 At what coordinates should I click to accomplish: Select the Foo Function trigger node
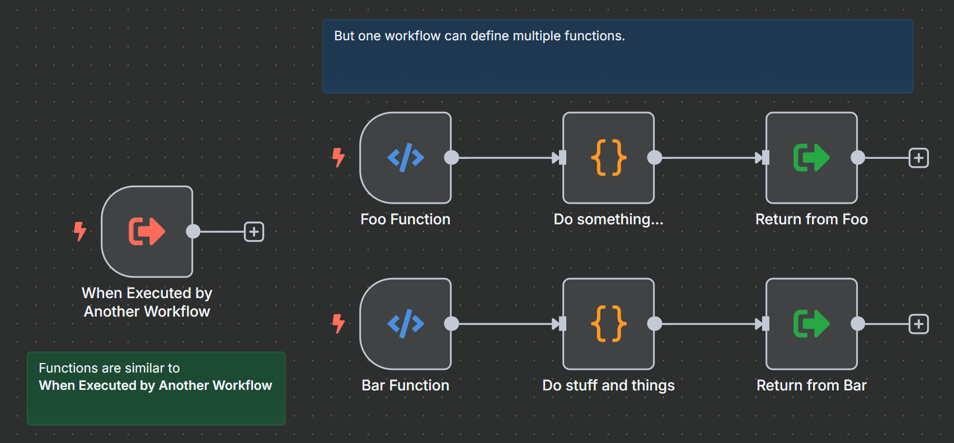click(406, 158)
